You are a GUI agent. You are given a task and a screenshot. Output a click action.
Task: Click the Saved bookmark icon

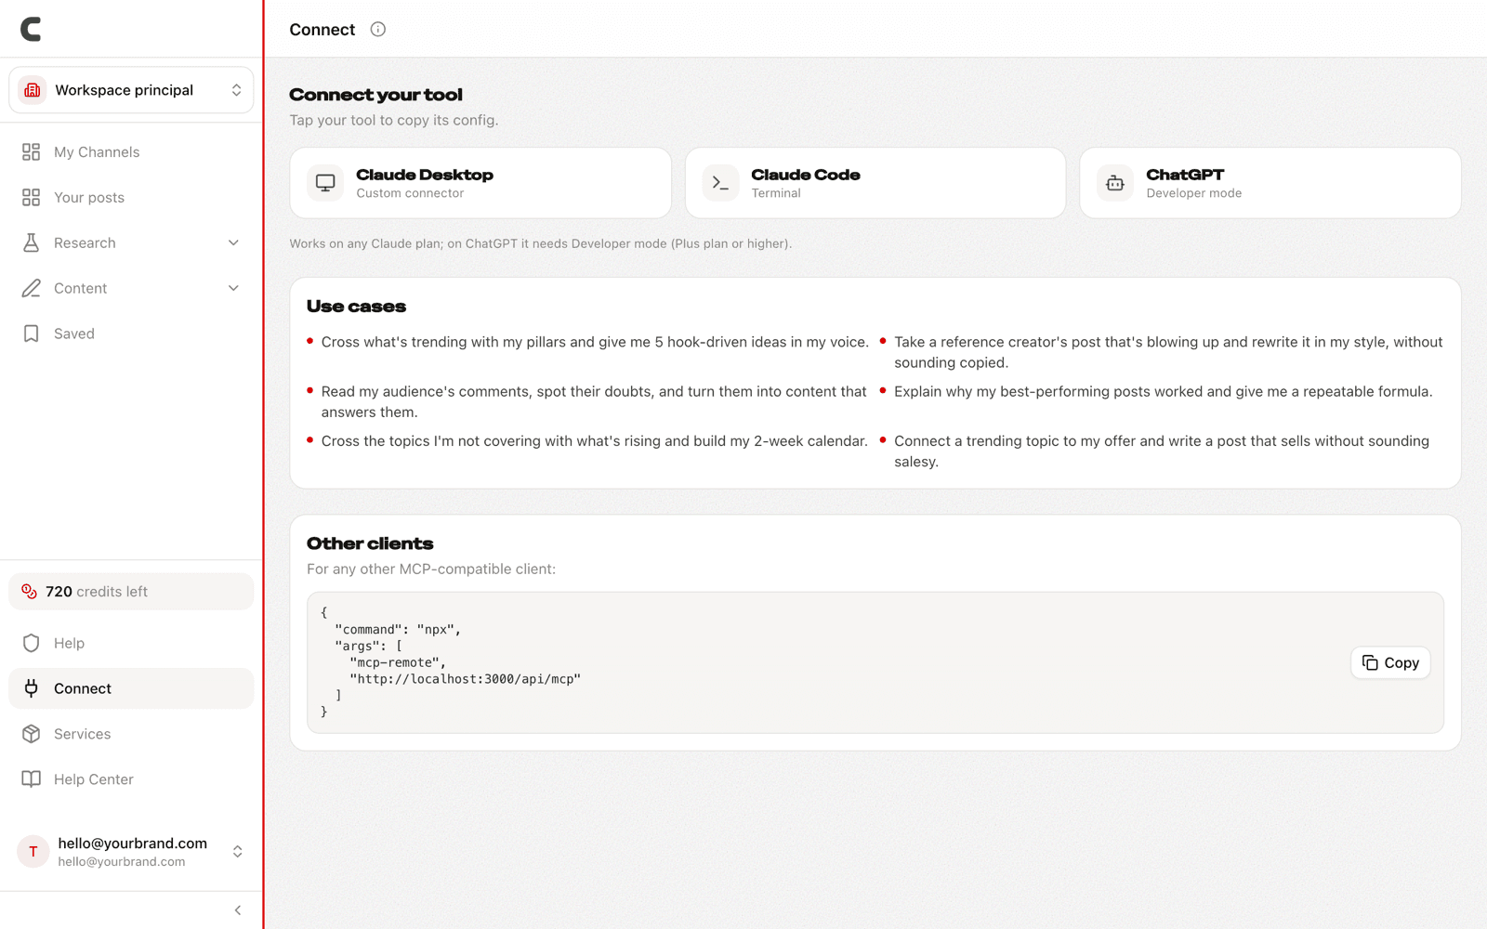click(32, 334)
